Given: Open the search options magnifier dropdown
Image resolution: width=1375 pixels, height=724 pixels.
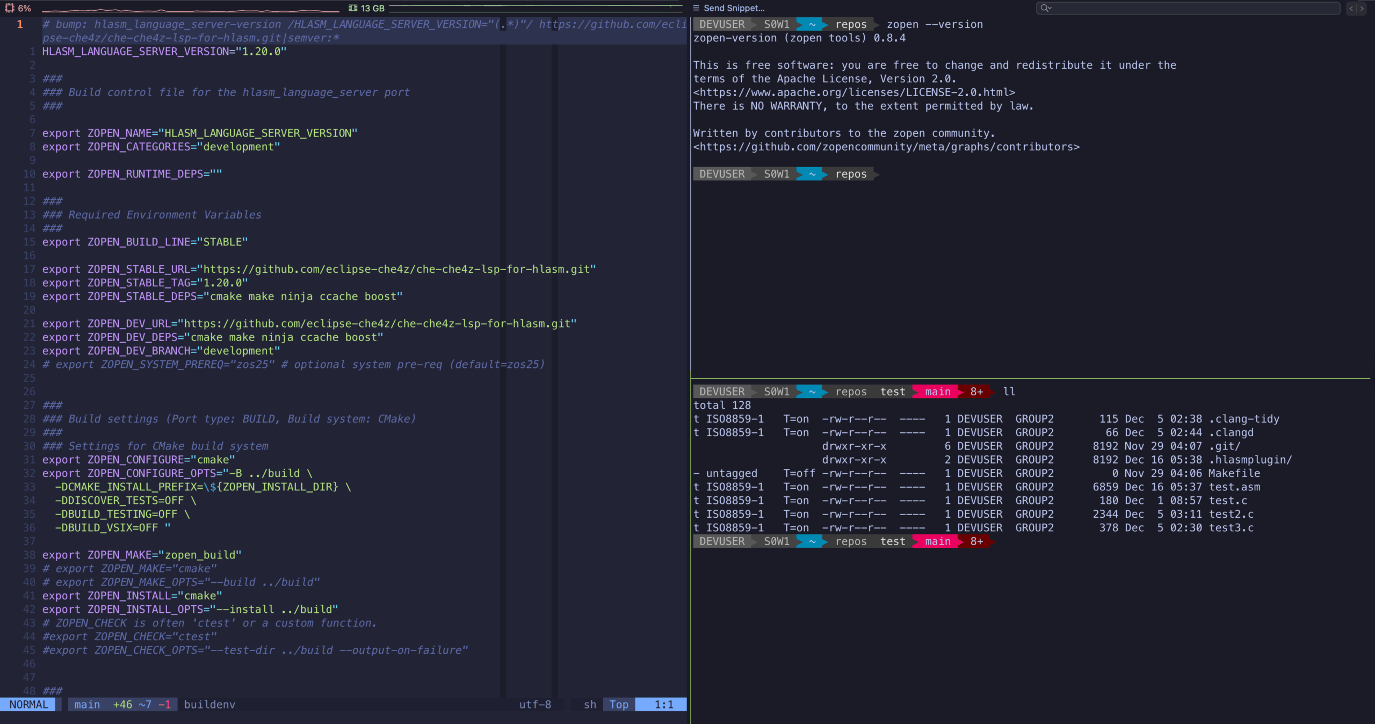Looking at the screenshot, I should pyautogui.click(x=1045, y=8).
